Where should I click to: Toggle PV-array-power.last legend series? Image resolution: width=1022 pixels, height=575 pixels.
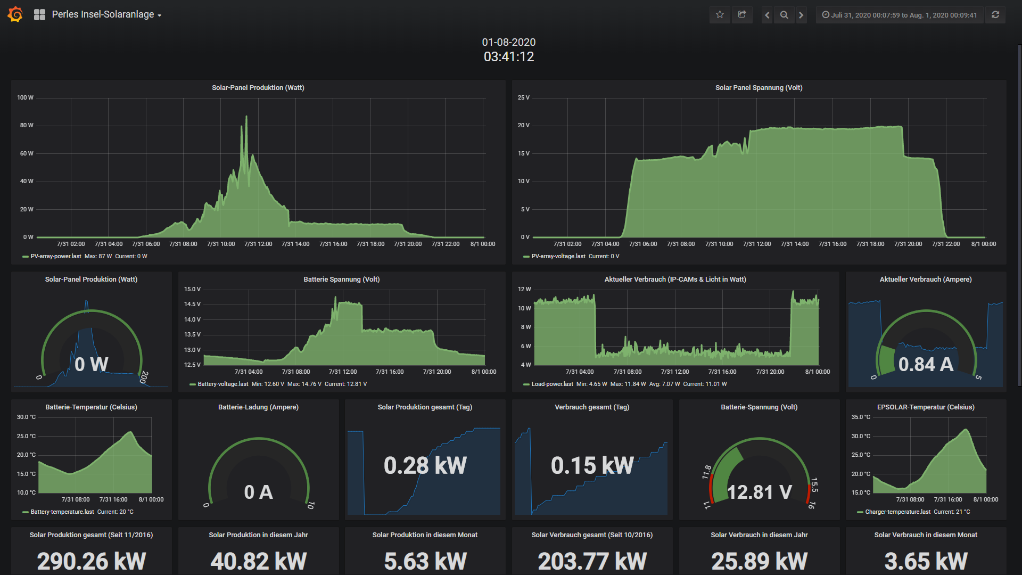(x=55, y=256)
